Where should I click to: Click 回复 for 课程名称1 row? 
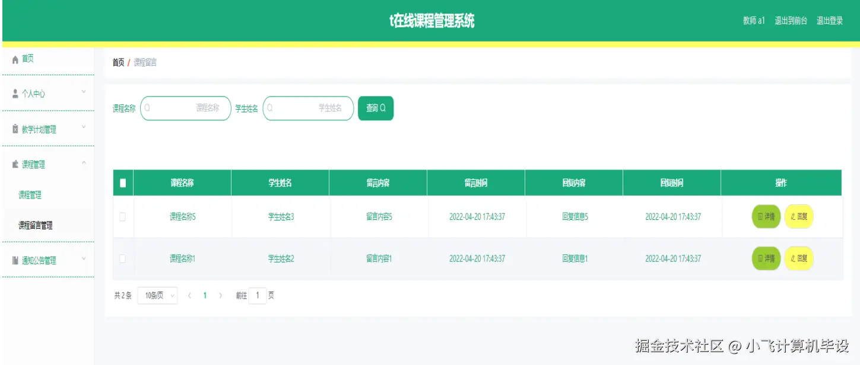[x=799, y=258]
